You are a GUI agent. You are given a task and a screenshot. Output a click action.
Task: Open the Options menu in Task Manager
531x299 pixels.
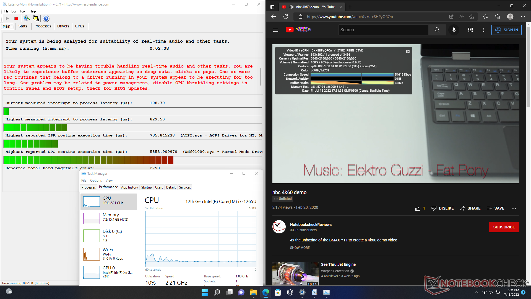pos(96,181)
